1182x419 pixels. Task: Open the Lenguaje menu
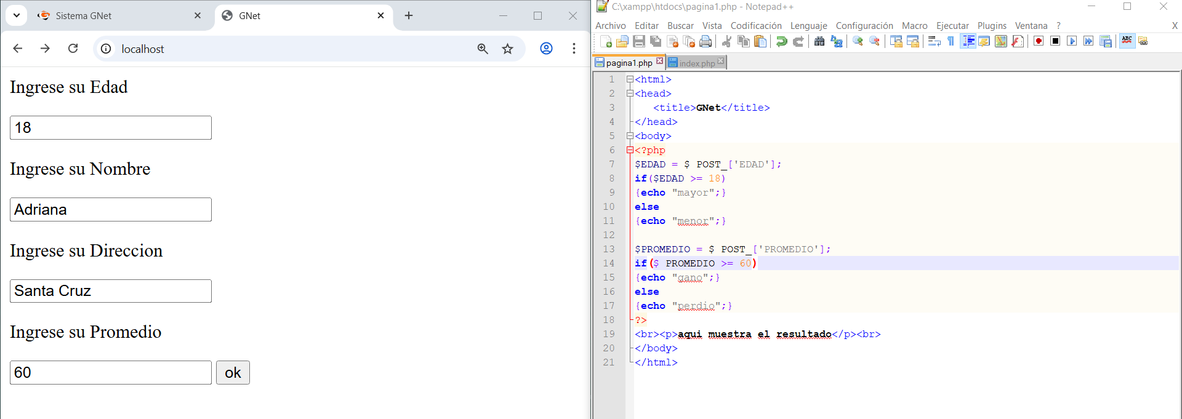pos(809,26)
